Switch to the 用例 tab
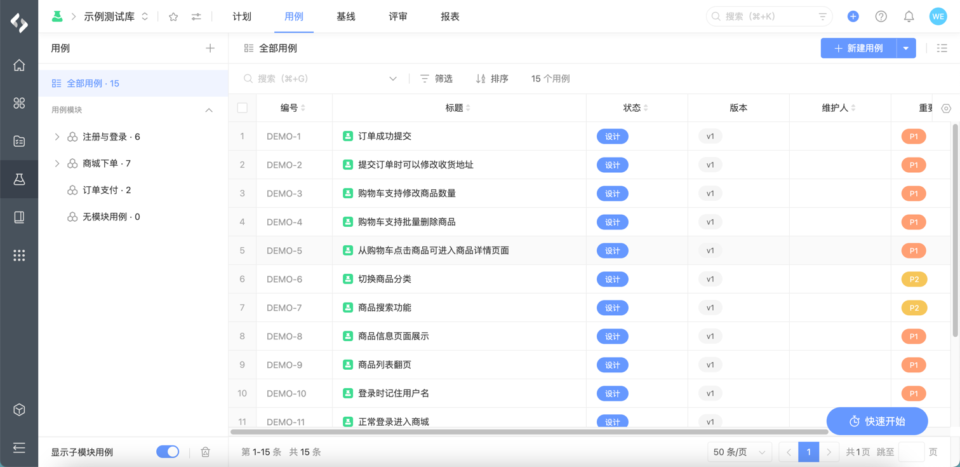This screenshot has width=960, height=467. click(x=294, y=17)
